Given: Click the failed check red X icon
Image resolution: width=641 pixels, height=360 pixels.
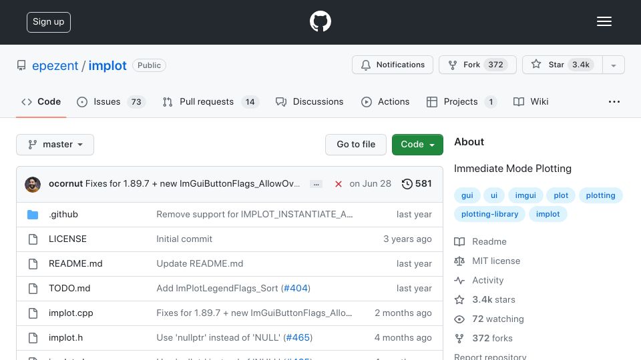Looking at the screenshot, I should [x=338, y=184].
